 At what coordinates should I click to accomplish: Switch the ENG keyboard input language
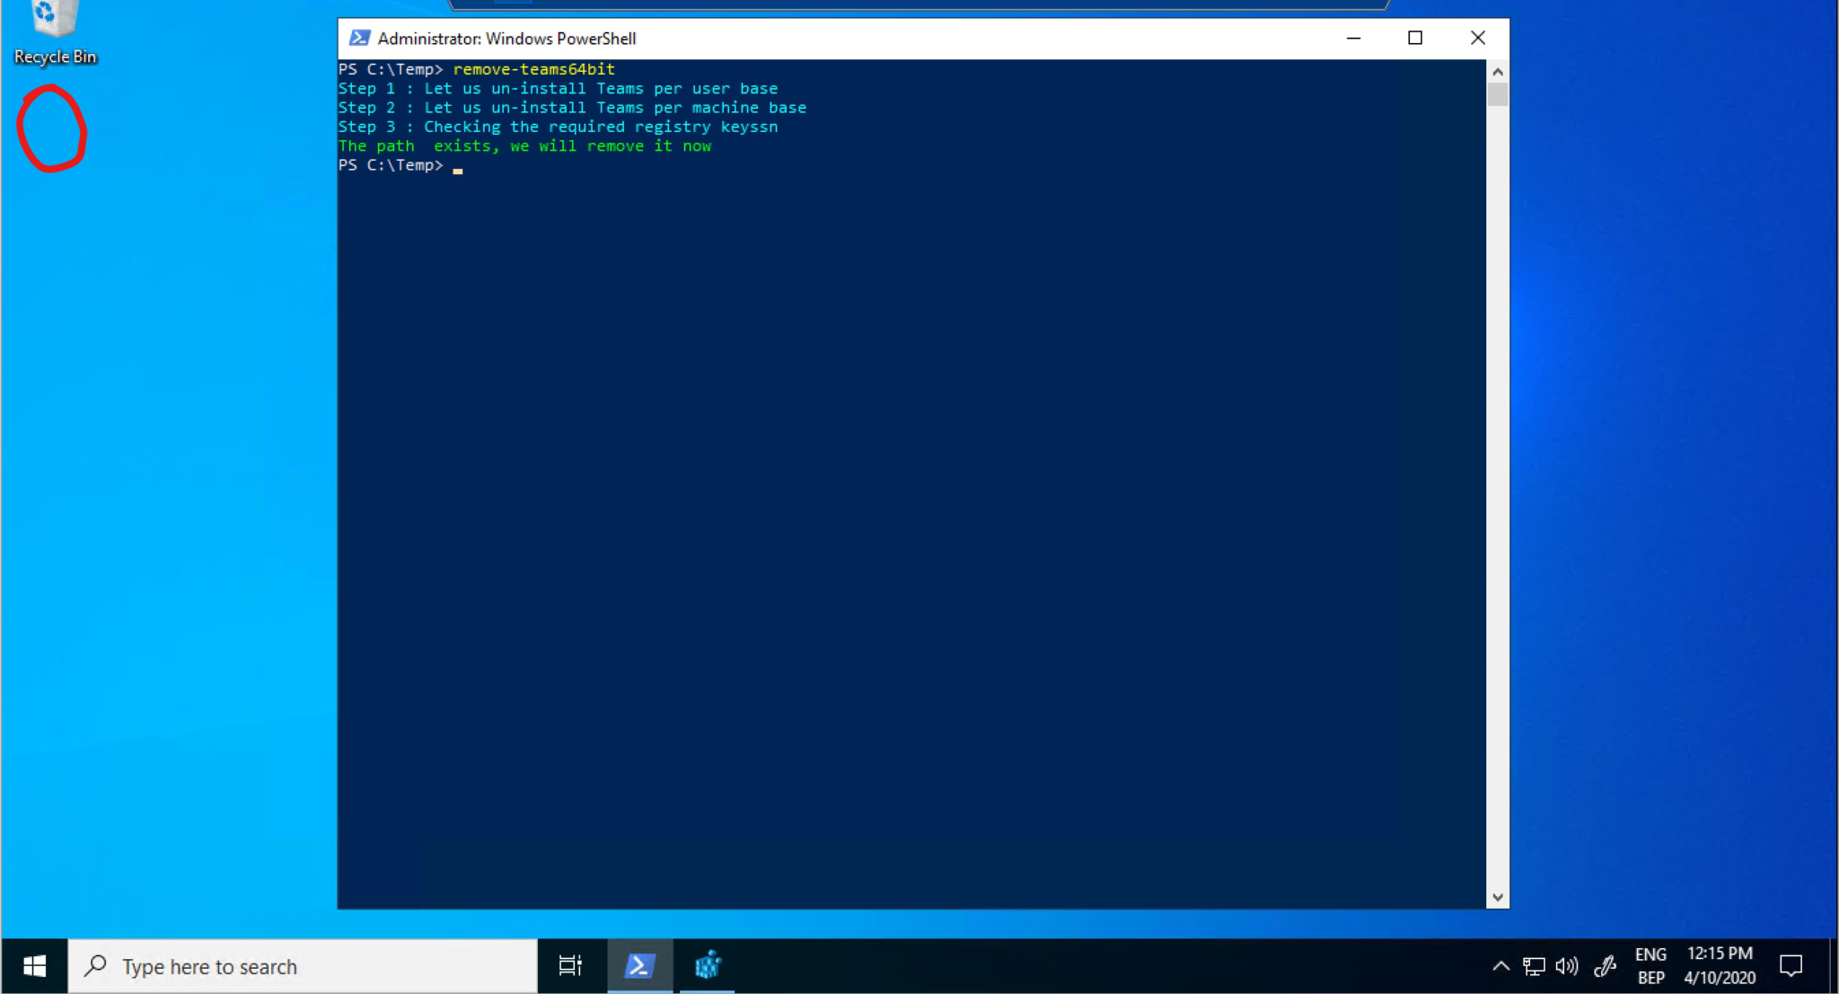pyautogui.click(x=1650, y=966)
